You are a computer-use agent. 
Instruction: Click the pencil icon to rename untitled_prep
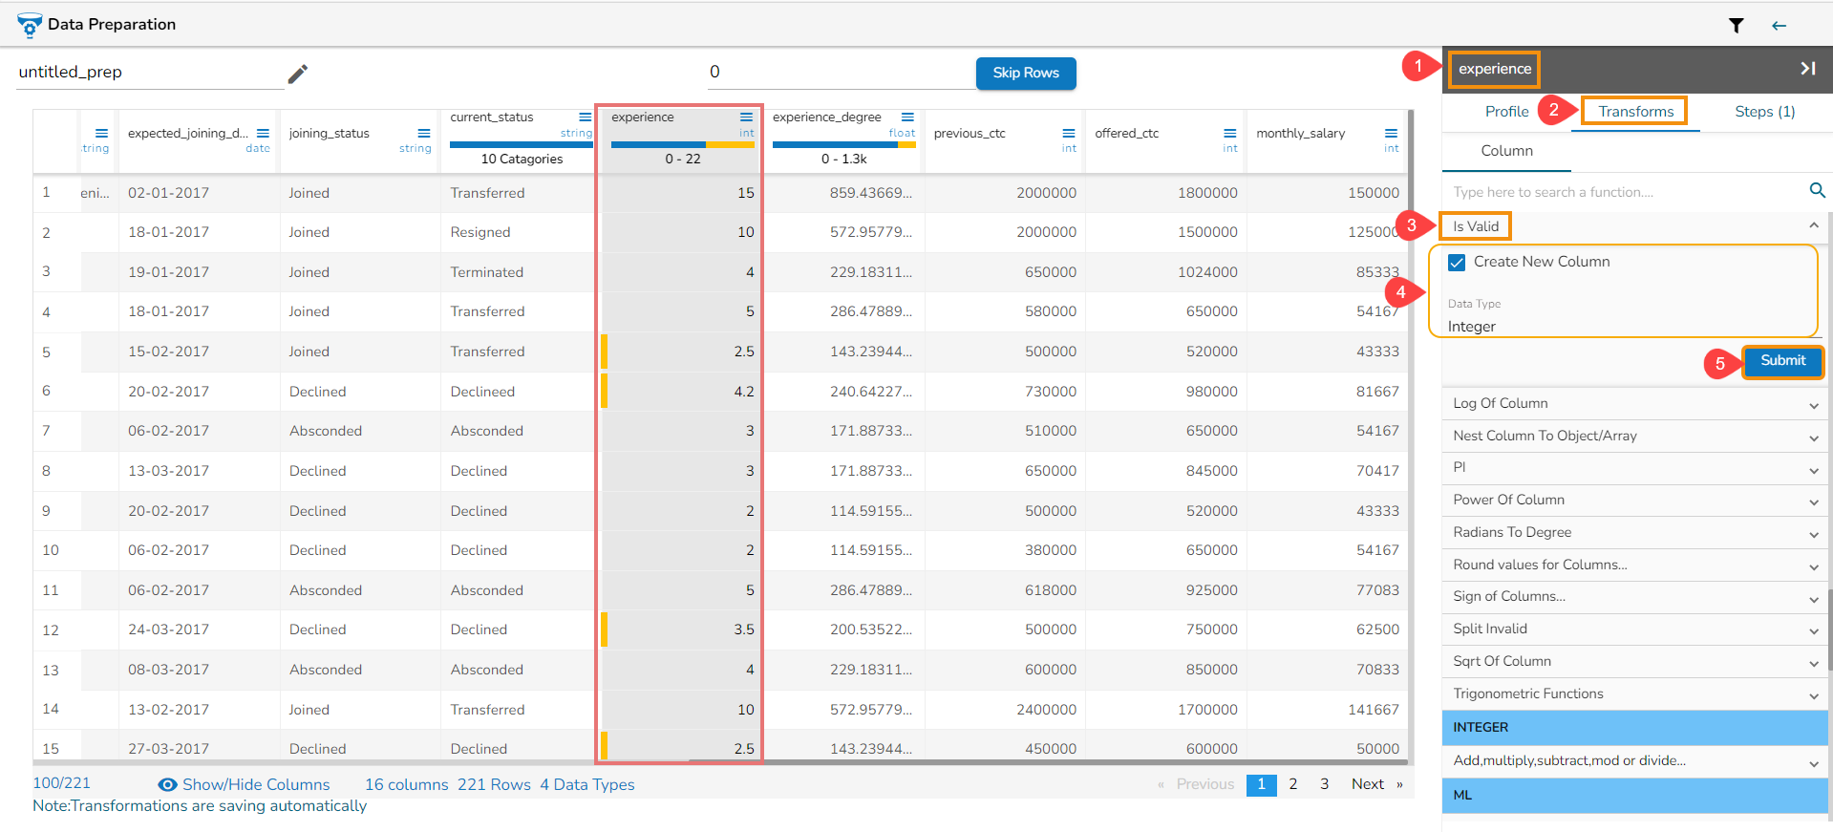pos(298,74)
